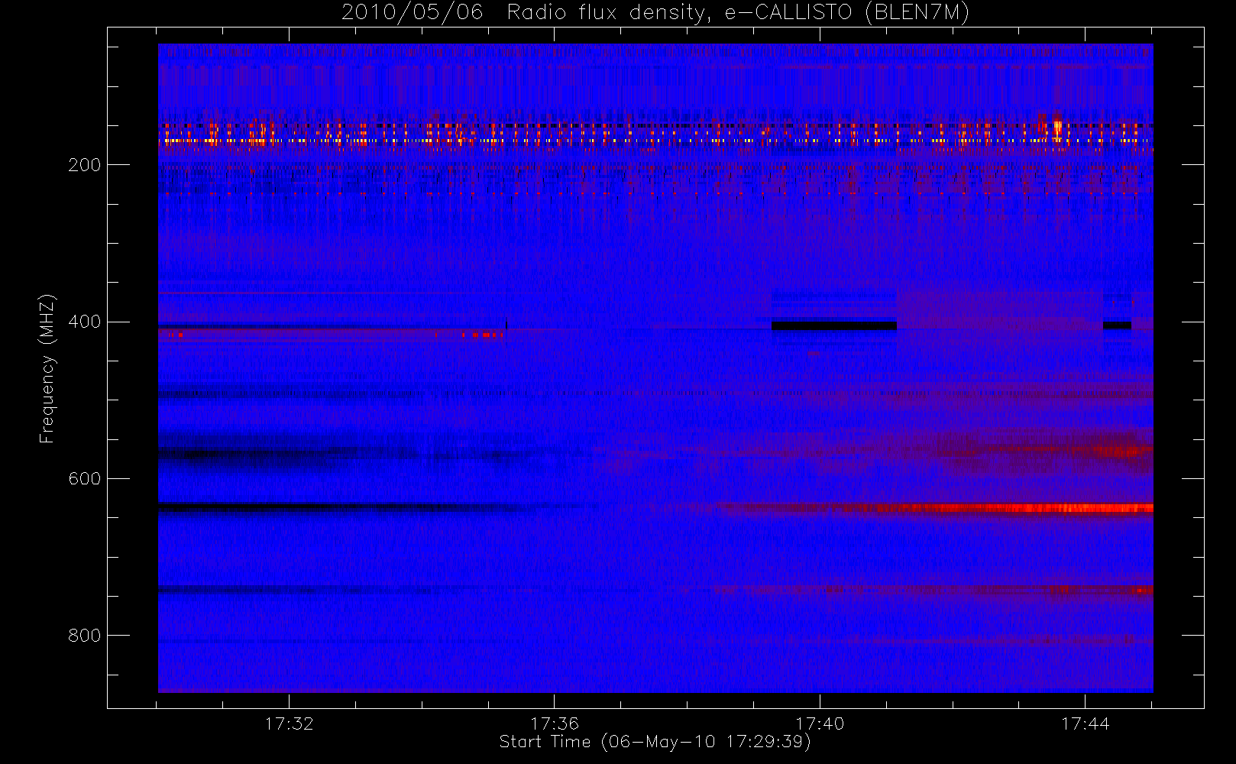Click the 200 frequency tick label
The image size is (1236, 764).
tap(84, 165)
